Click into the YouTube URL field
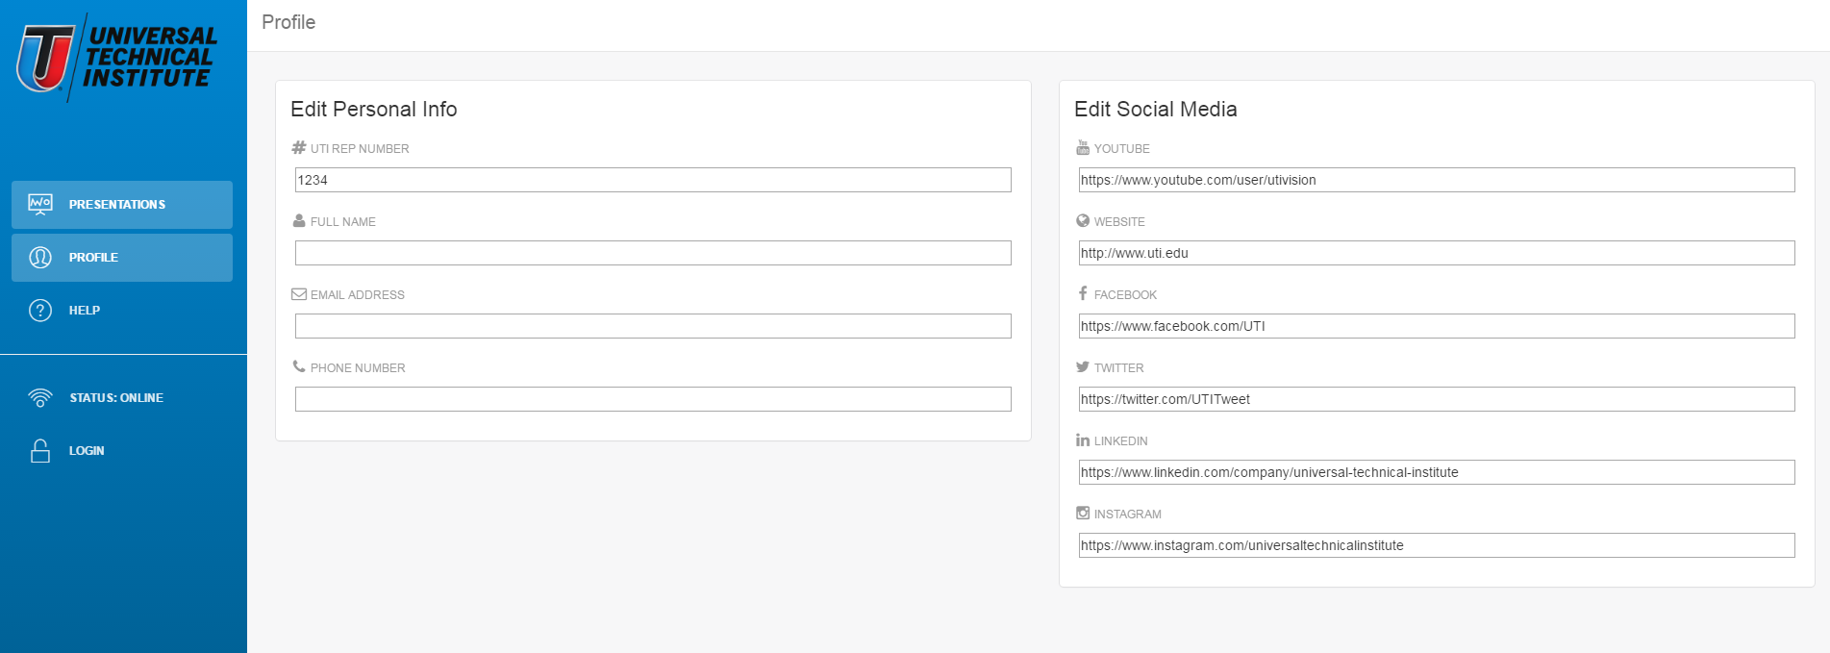This screenshot has height=653, width=1830. click(1437, 180)
